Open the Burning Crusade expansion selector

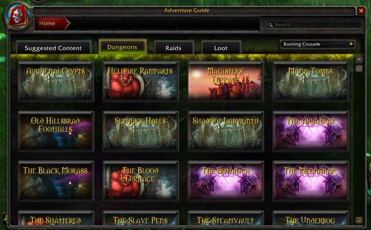tap(318, 44)
